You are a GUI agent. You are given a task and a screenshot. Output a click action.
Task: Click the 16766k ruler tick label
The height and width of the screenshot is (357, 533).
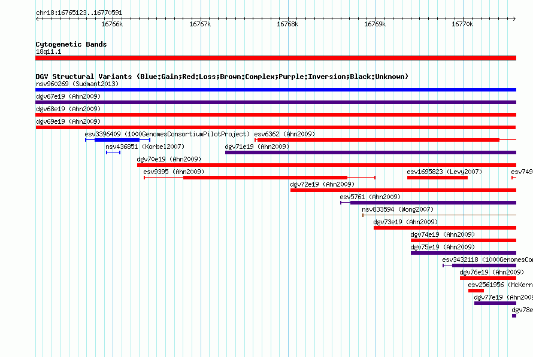tap(112, 24)
